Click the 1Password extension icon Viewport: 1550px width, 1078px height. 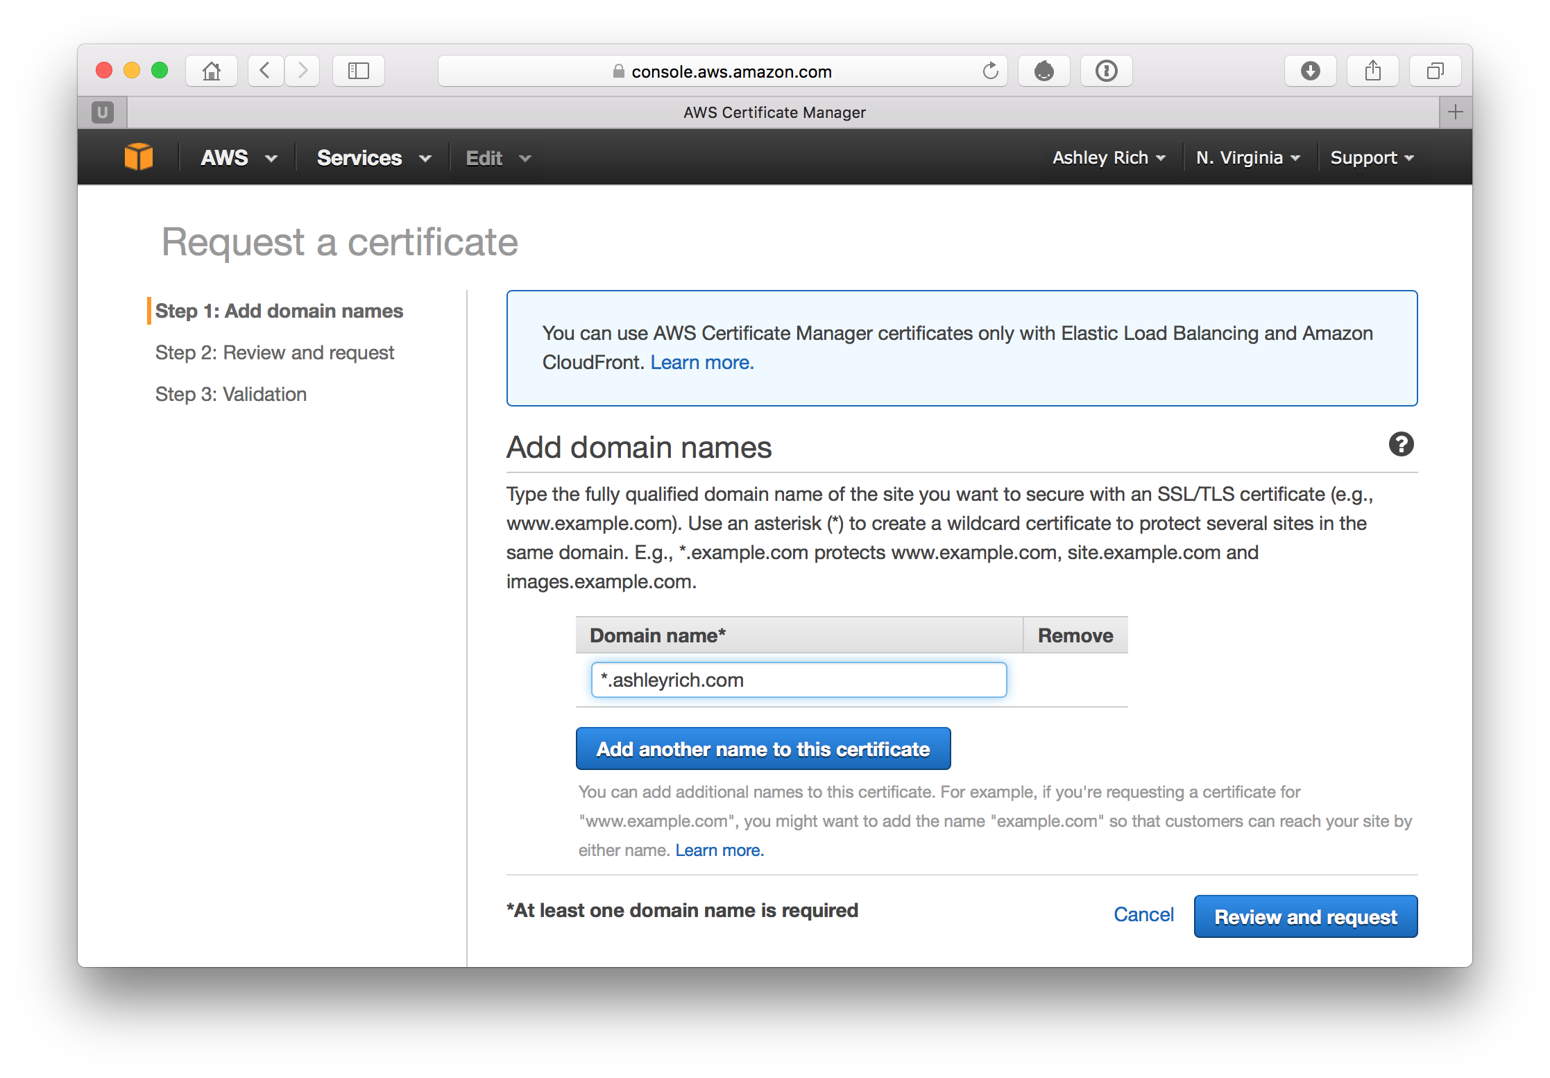point(1106,71)
